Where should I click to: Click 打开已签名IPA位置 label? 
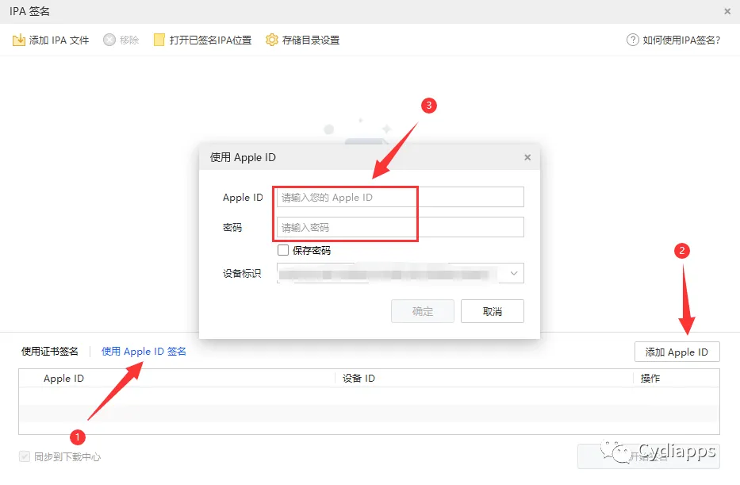point(210,40)
